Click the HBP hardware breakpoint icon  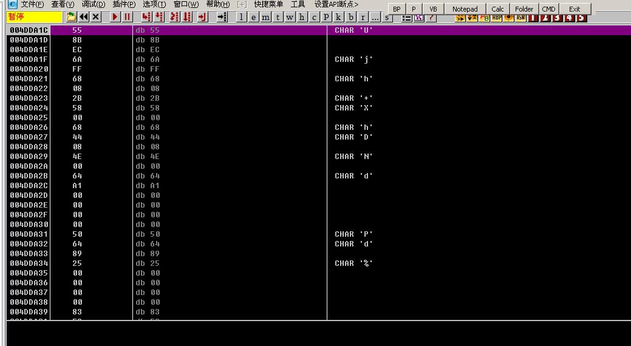tap(497, 18)
